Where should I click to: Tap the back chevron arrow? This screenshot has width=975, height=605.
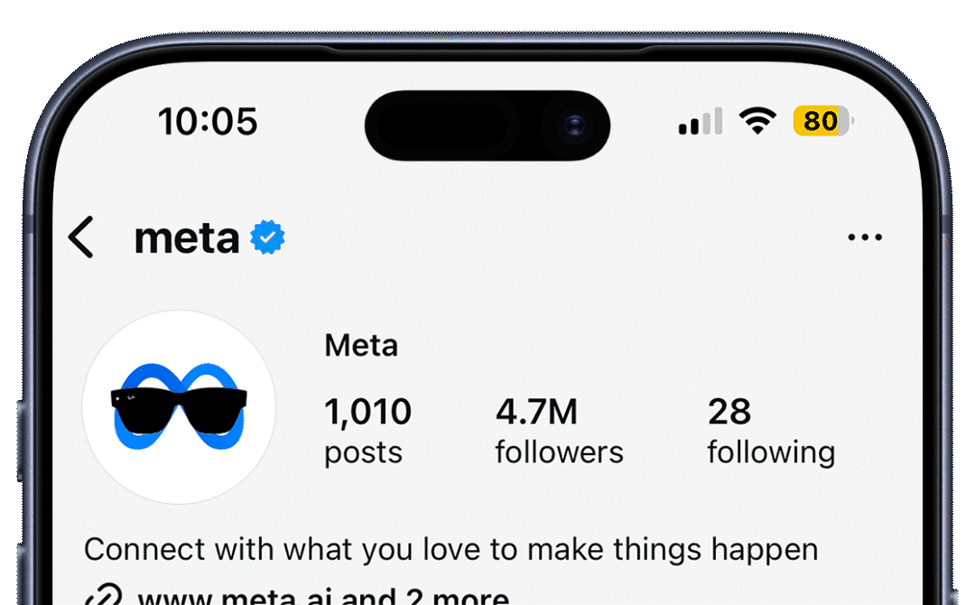click(x=81, y=237)
